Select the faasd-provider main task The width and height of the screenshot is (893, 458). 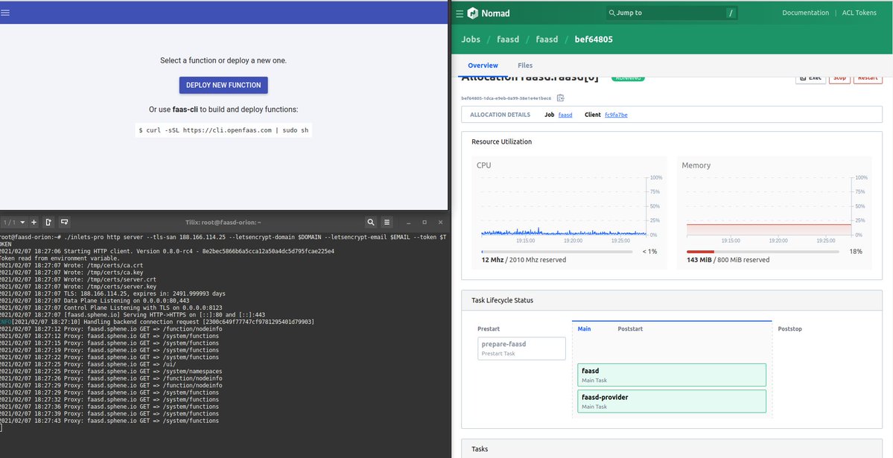point(671,401)
